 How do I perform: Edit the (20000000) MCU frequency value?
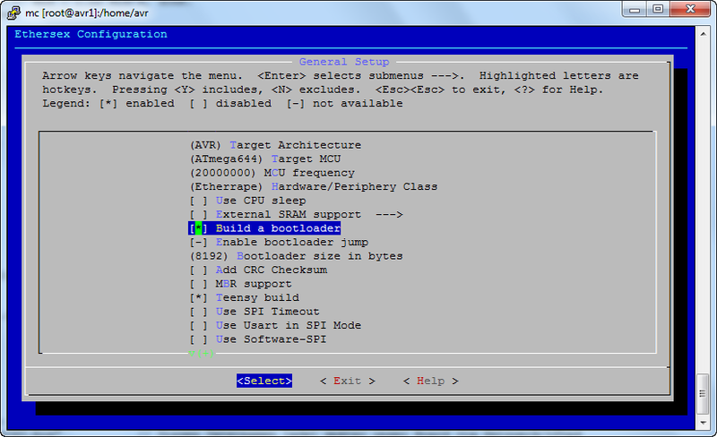click(272, 173)
